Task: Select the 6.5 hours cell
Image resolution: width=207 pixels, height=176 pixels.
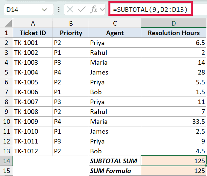Action: point(174,43)
